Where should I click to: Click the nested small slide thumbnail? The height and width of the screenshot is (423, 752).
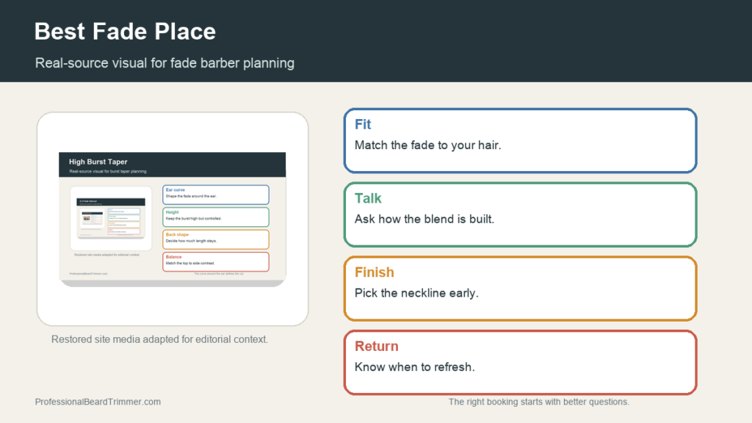point(111,218)
